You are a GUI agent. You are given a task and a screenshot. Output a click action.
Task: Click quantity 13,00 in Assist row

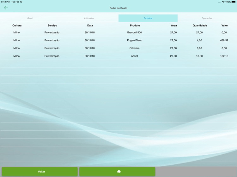coord(199,56)
